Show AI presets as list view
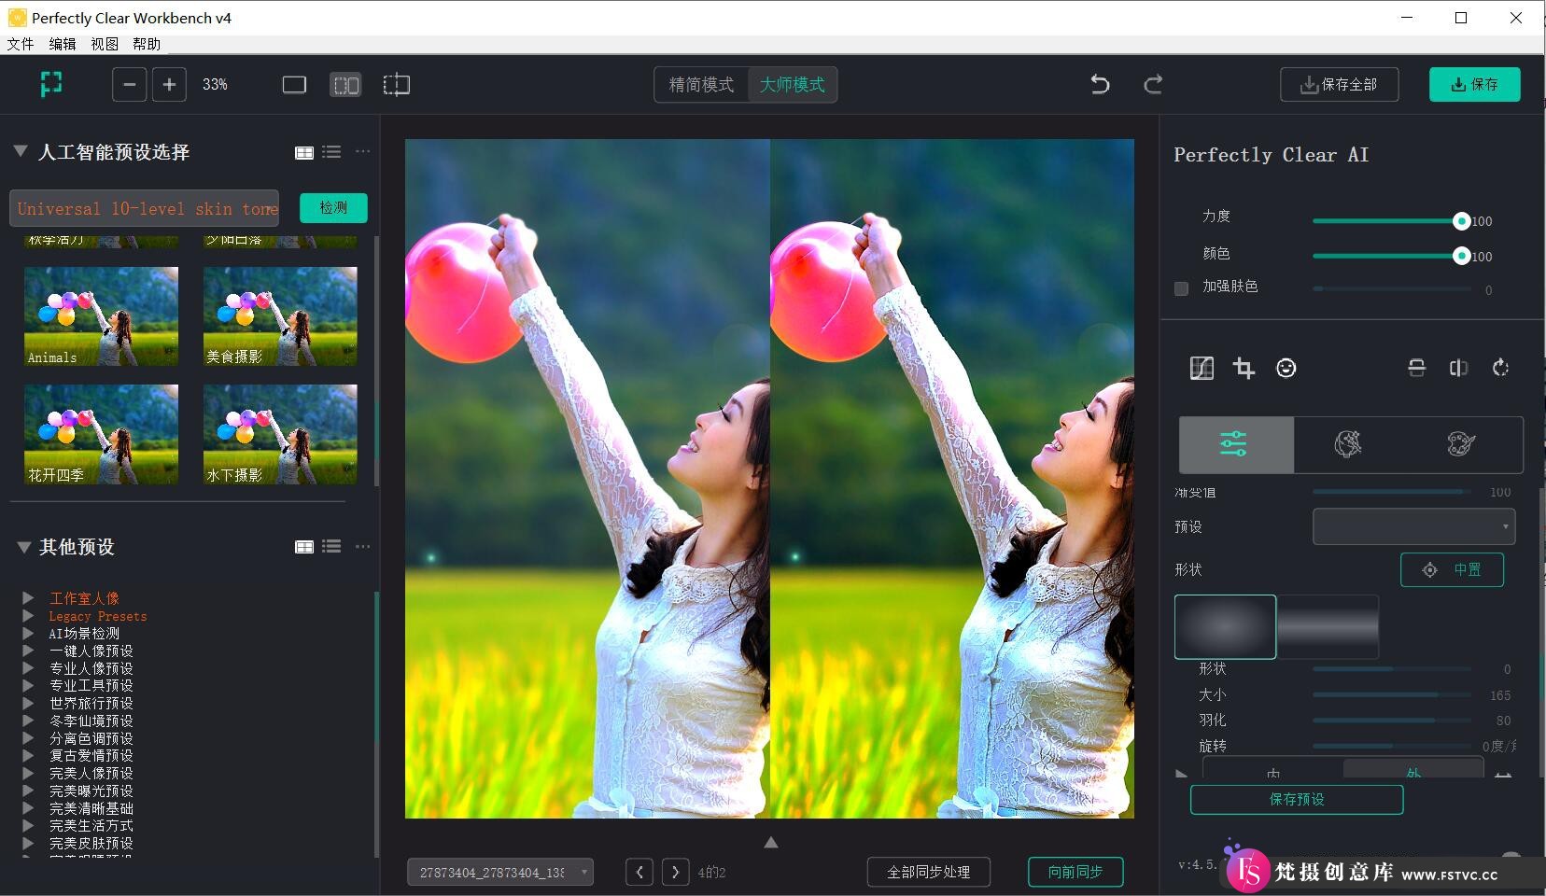This screenshot has width=1546, height=896. (x=331, y=152)
